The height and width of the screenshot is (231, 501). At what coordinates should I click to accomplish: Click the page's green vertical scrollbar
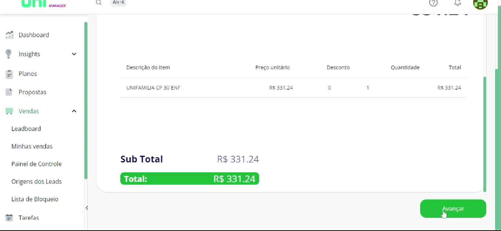click(485, 134)
